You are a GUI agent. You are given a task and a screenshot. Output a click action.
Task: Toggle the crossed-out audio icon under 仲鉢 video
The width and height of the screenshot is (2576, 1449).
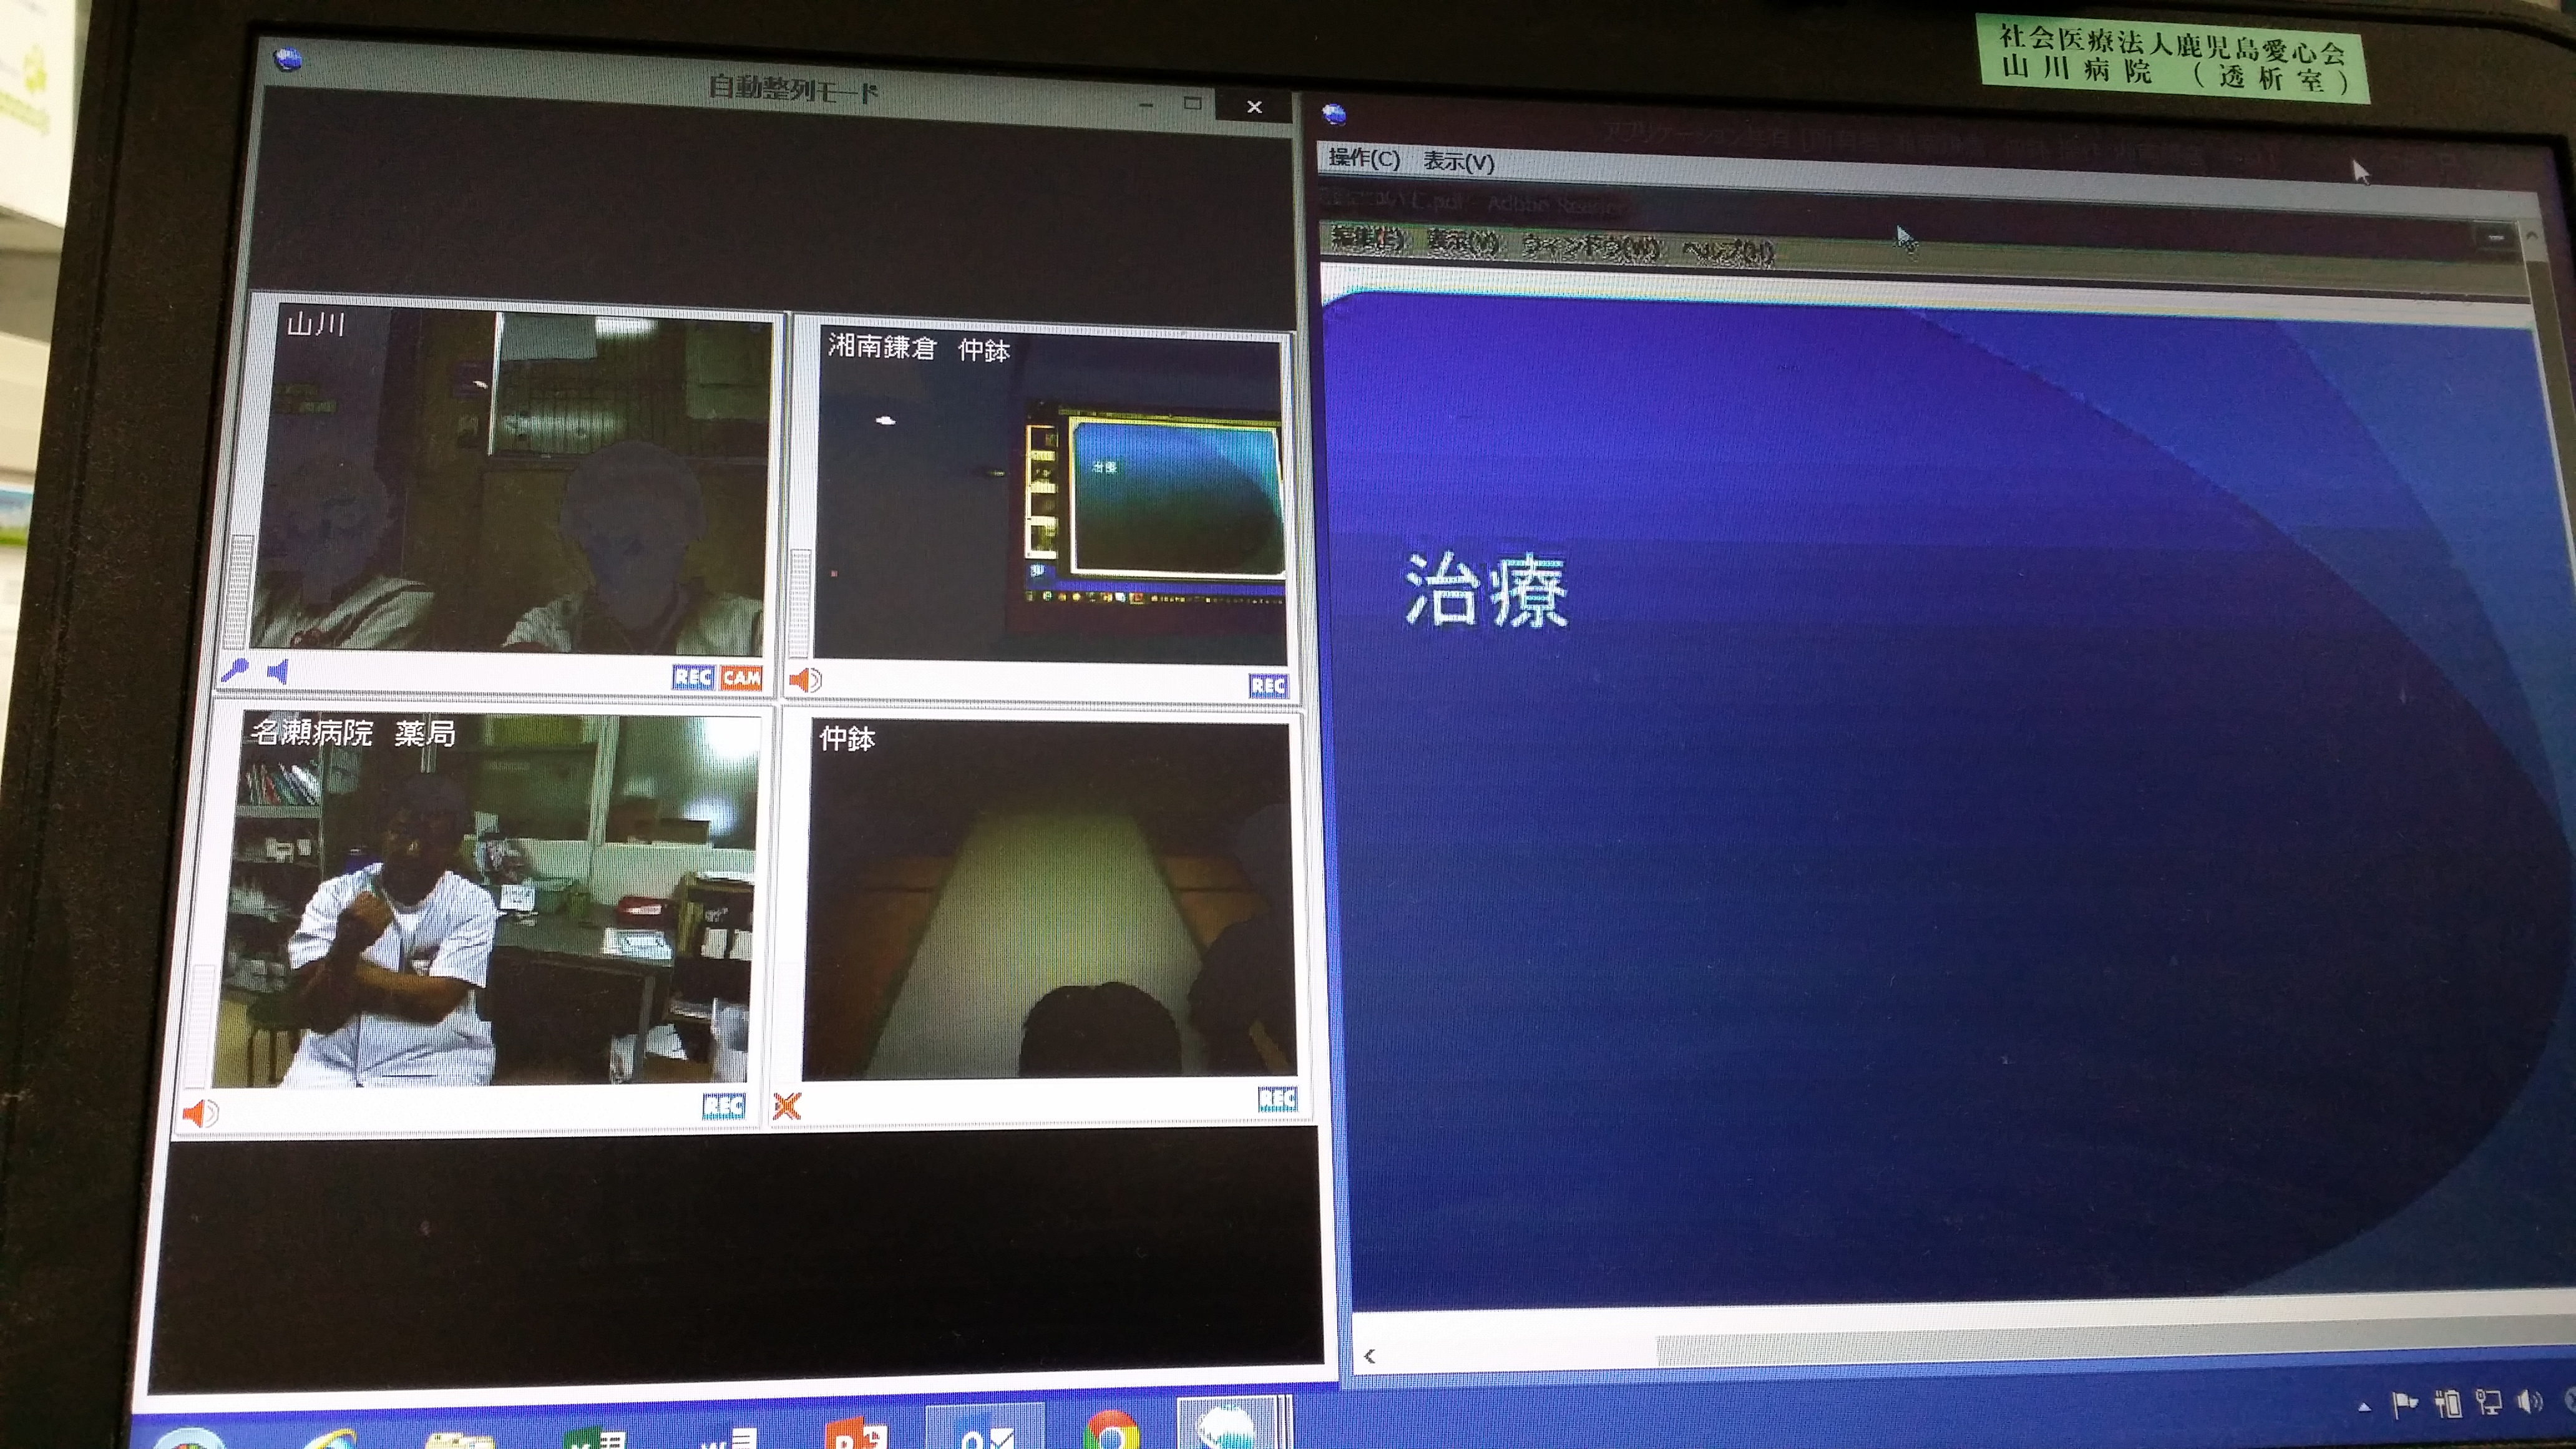tap(787, 1106)
